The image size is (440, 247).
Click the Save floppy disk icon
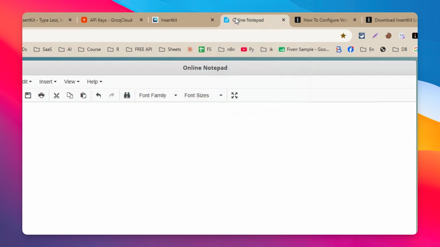tap(28, 95)
